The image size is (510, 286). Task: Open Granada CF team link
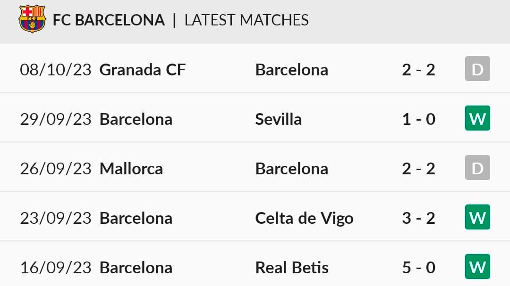click(x=143, y=69)
